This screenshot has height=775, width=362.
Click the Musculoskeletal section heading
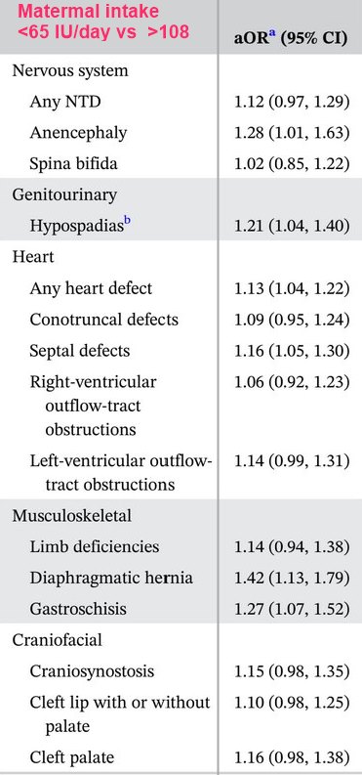click(71, 515)
